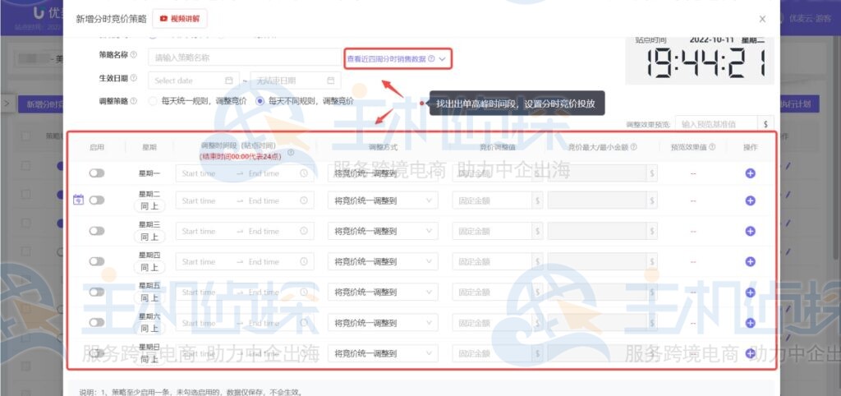Click the 生效日期 Select date start field
This screenshot has height=396, width=841.
pos(194,81)
